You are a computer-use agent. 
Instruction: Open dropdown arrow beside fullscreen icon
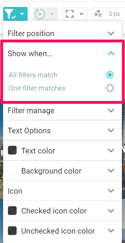click(81, 14)
